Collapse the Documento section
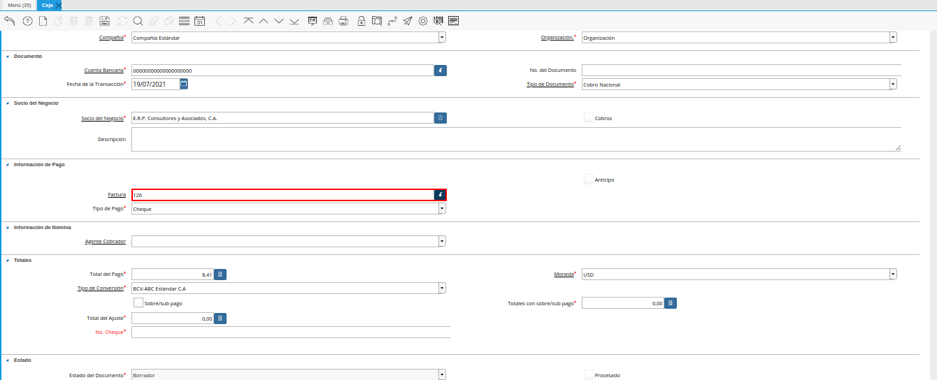This screenshot has height=380, width=937. click(7, 57)
